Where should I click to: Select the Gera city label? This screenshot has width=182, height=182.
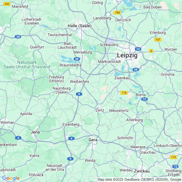pos(93,140)
